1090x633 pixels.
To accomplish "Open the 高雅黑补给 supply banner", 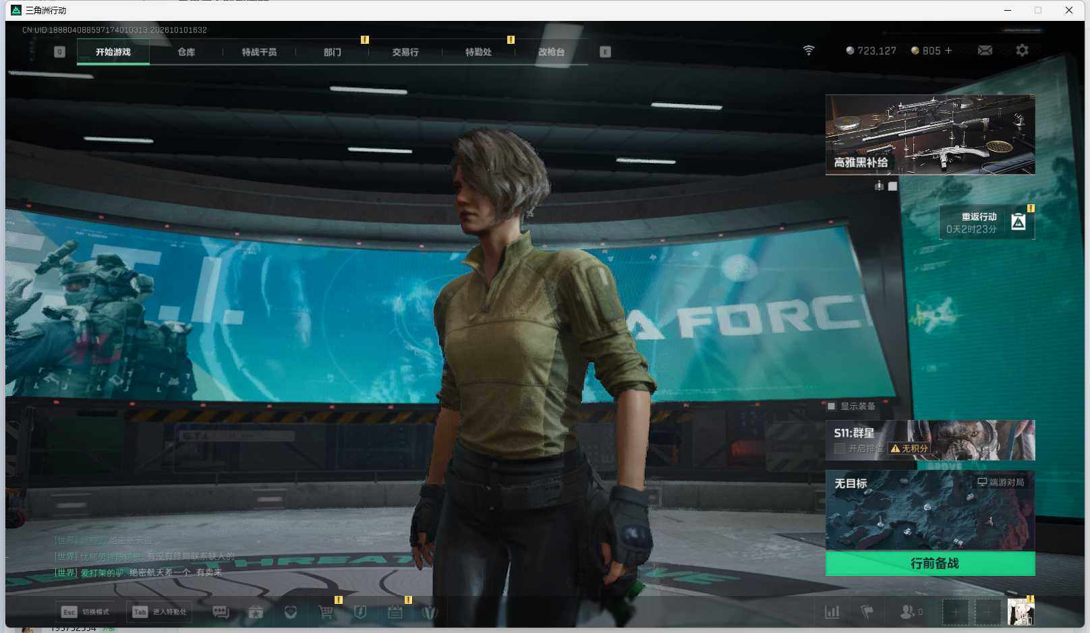I will pos(930,135).
